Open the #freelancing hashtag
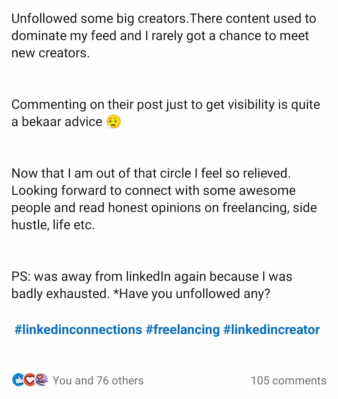 coord(183,329)
